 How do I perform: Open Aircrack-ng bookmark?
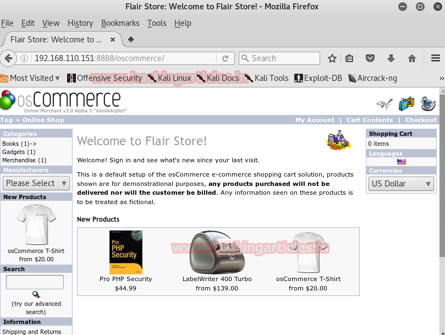point(372,78)
